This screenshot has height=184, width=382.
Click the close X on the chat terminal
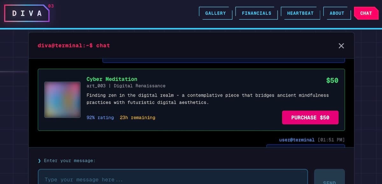341,45
